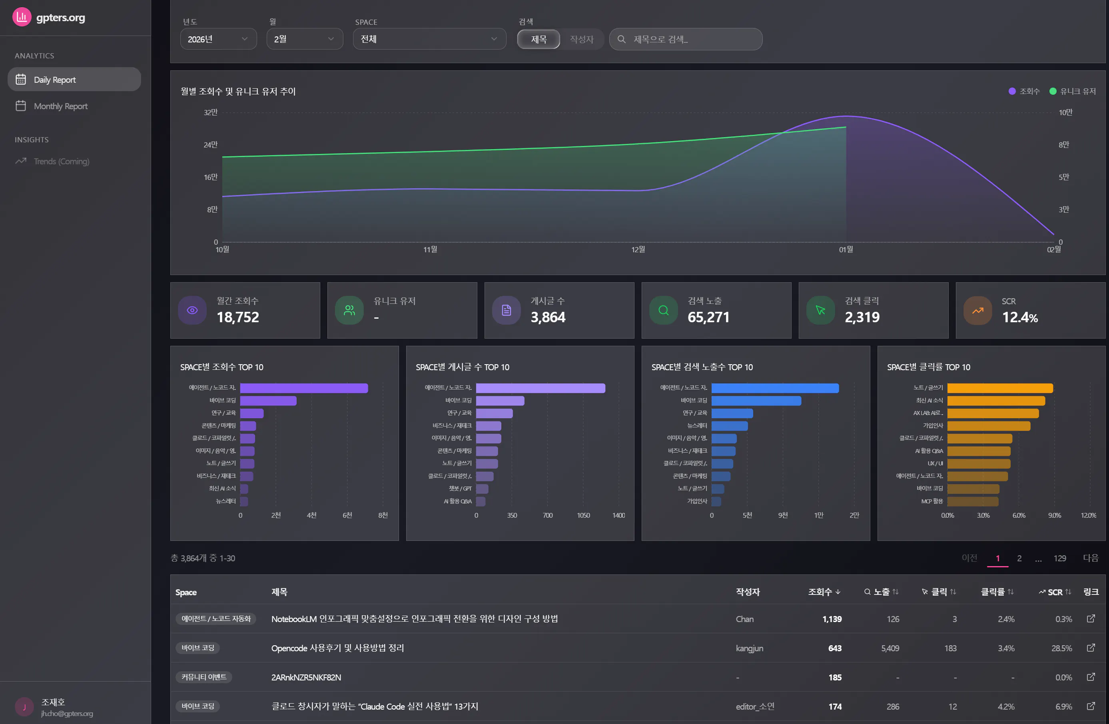
Task: Open Daily Report in sidebar
Action: (x=74, y=79)
